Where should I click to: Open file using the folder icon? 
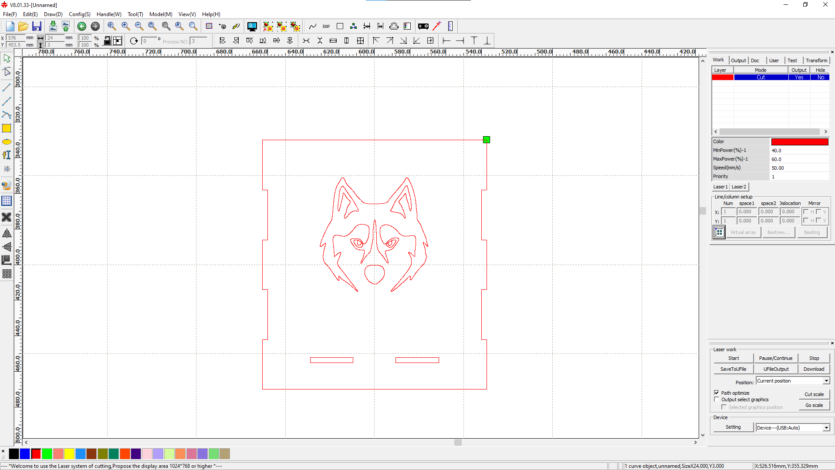click(23, 27)
